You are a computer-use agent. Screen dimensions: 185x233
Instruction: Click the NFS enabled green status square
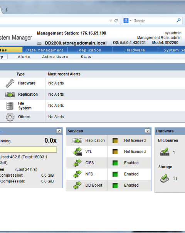point(115,174)
